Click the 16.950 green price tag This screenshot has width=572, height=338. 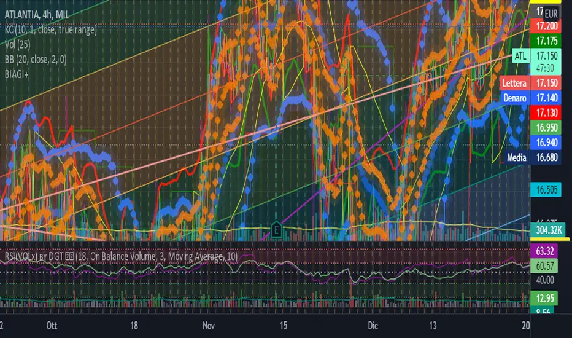546,128
